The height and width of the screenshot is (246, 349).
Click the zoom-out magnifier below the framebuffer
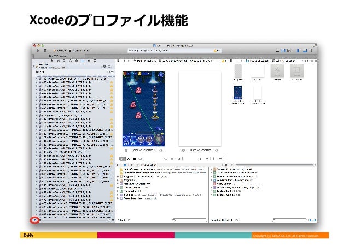point(165,159)
